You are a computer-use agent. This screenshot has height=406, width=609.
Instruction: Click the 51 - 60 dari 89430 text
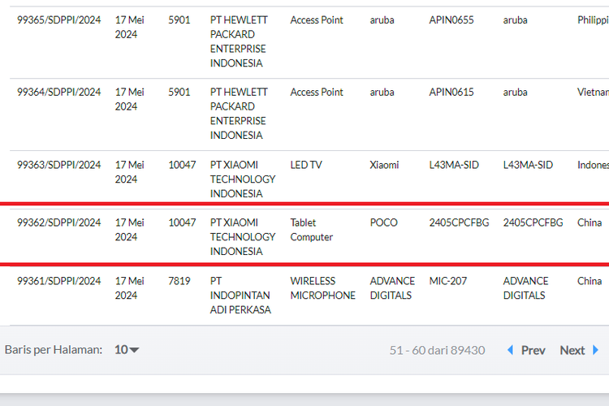tap(437, 350)
